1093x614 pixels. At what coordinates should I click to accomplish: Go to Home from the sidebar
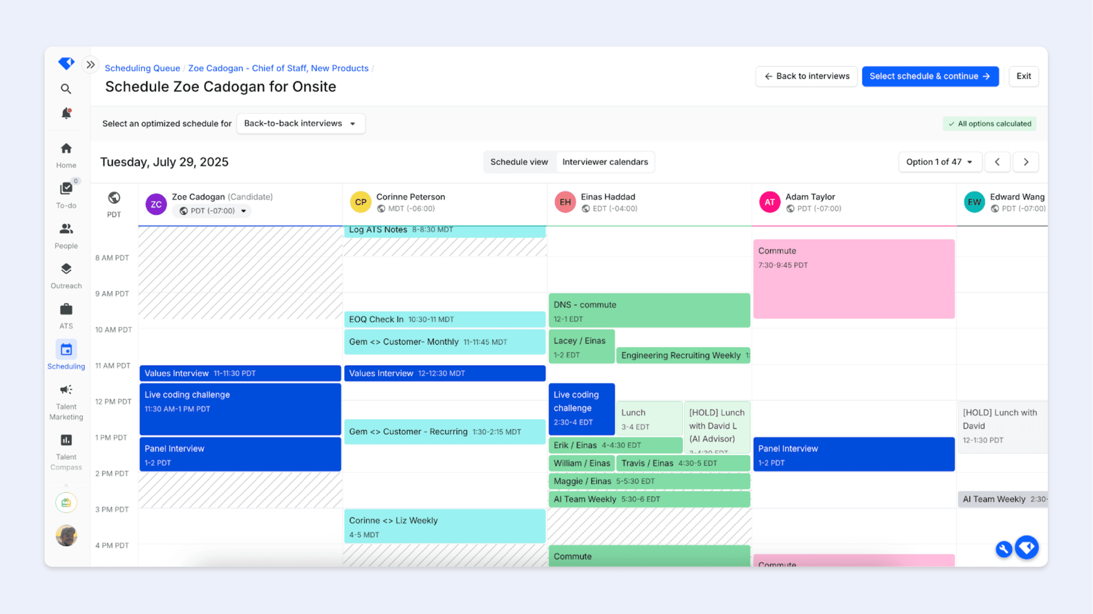[66, 151]
